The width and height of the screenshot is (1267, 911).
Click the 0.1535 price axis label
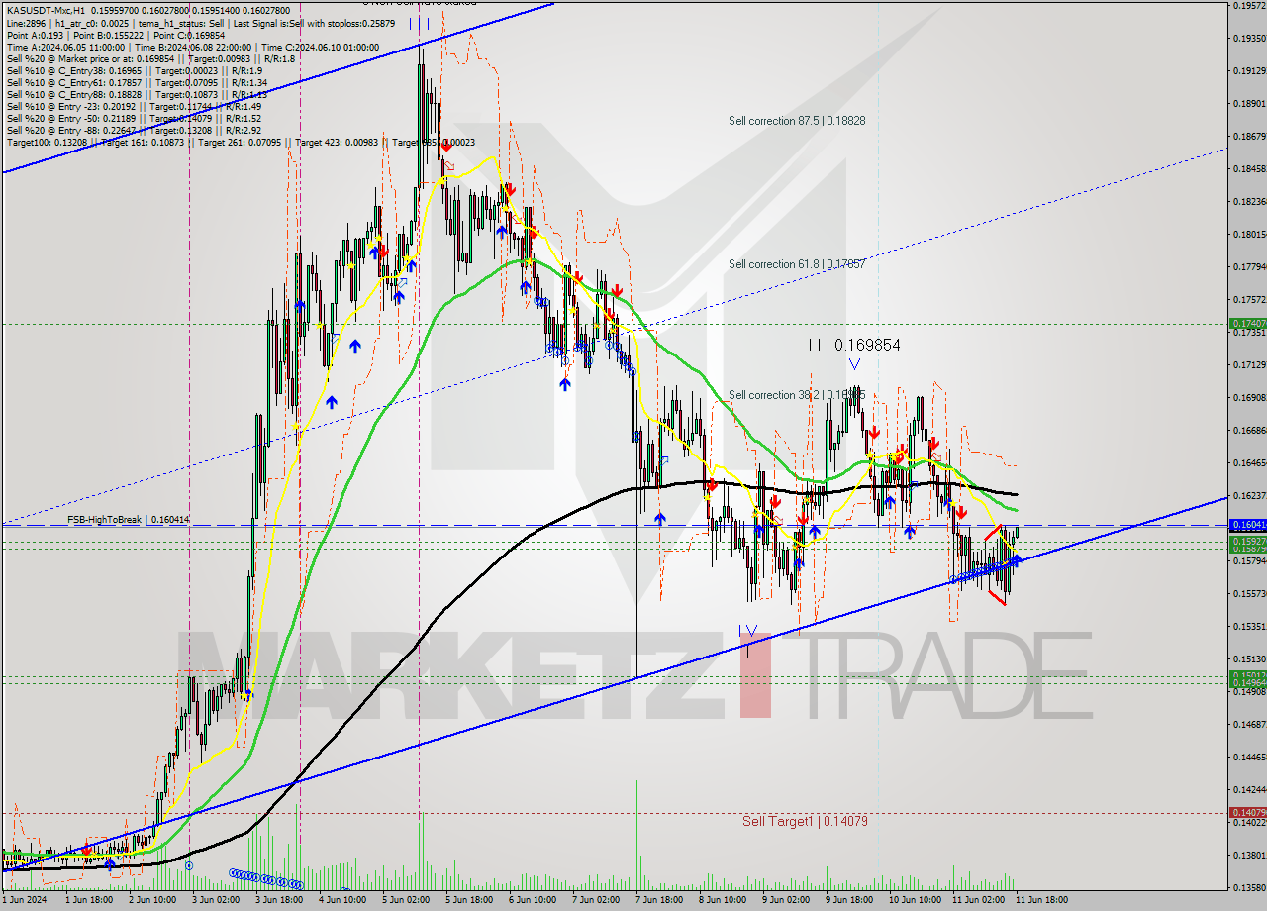coord(1250,627)
